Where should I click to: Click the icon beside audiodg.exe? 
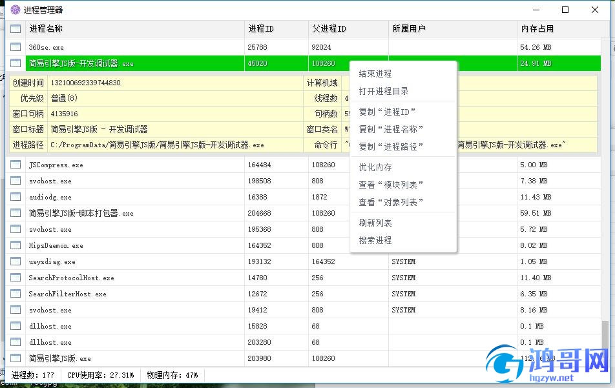click(16, 197)
